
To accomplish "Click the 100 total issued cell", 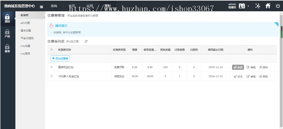I will tap(165, 67).
